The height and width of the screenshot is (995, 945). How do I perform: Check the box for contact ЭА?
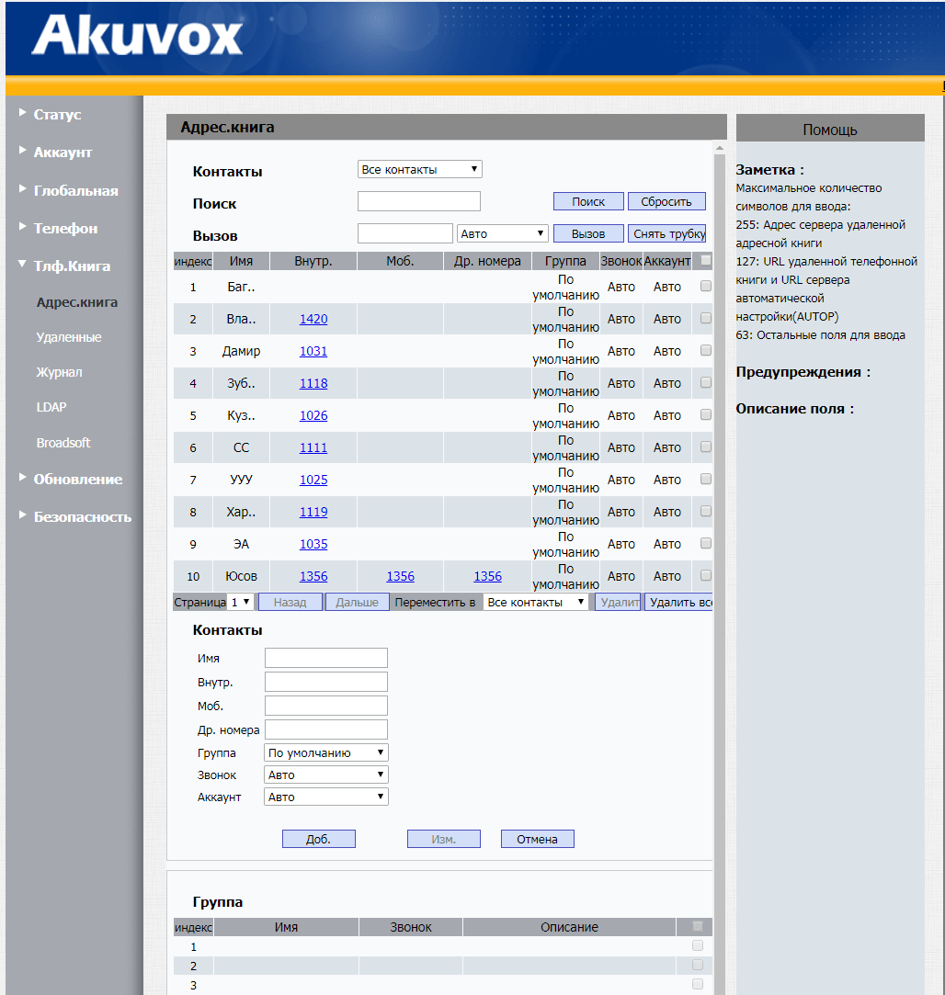pyautogui.click(x=706, y=543)
